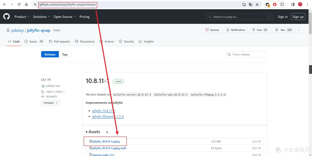Screen dimensions: 312x156
Task: Open the pdulvp-bot author link
Action: pos(53,86)
